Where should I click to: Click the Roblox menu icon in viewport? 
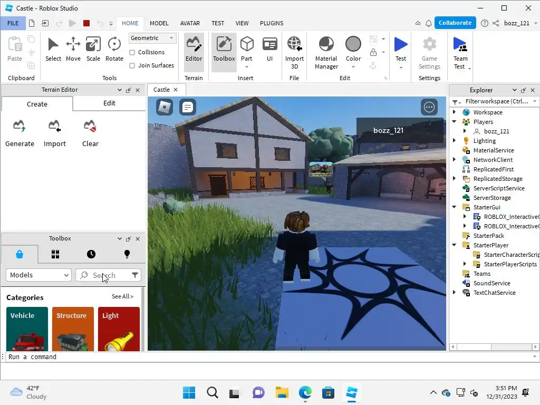pyautogui.click(x=165, y=107)
